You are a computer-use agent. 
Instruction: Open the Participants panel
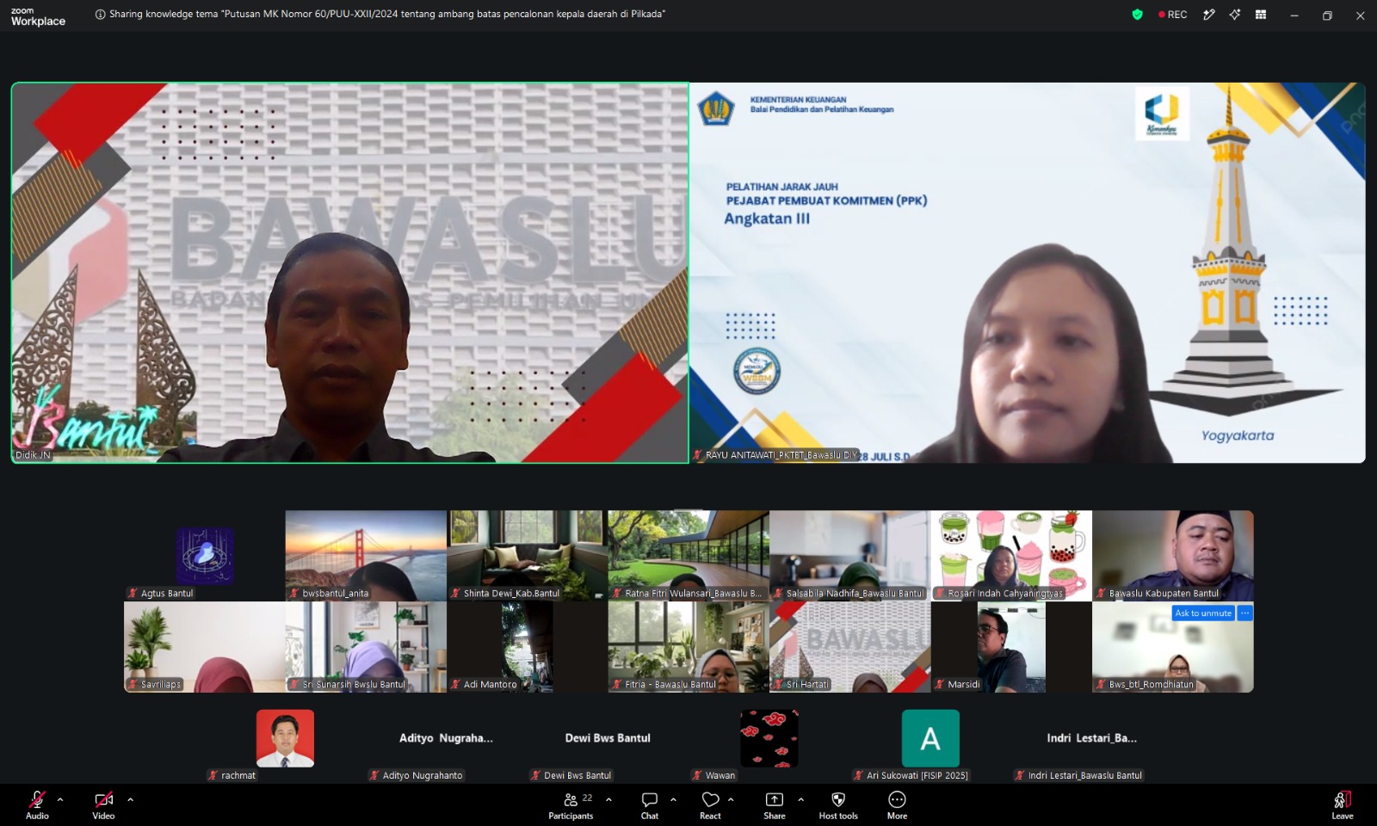(x=571, y=805)
